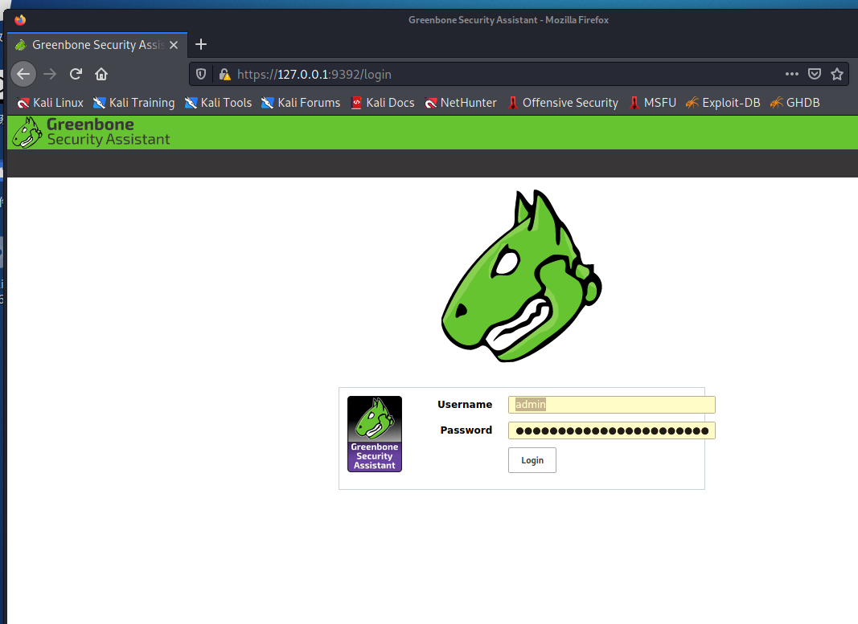Click the Greenbone Security Assistant header title
This screenshot has width=858, height=624.
click(x=109, y=133)
